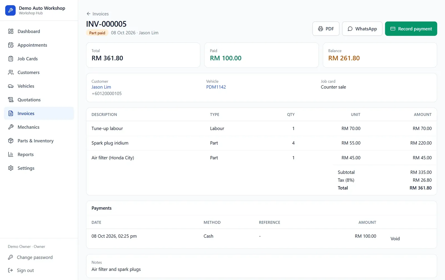Click the Sign out arrow icon
The image size is (445, 280).
[11, 270]
